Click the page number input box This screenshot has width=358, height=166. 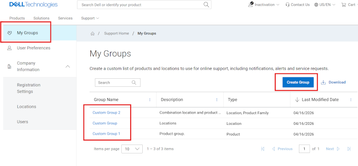click(304, 149)
